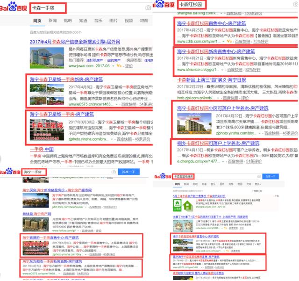Select 音乐 tab in 卡森一手房 search

pos(98,21)
